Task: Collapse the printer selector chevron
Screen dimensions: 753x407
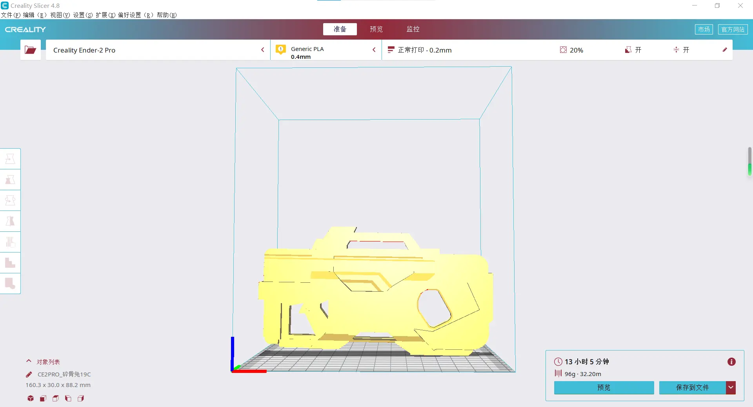Action: (263, 50)
